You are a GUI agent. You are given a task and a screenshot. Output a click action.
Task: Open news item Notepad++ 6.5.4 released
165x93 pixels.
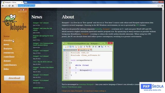(x=41, y=80)
